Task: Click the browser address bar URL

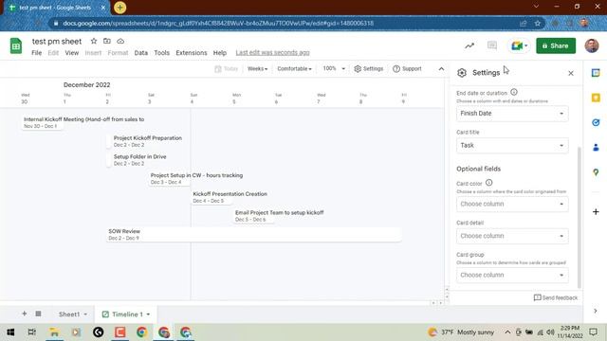Action: [218, 23]
